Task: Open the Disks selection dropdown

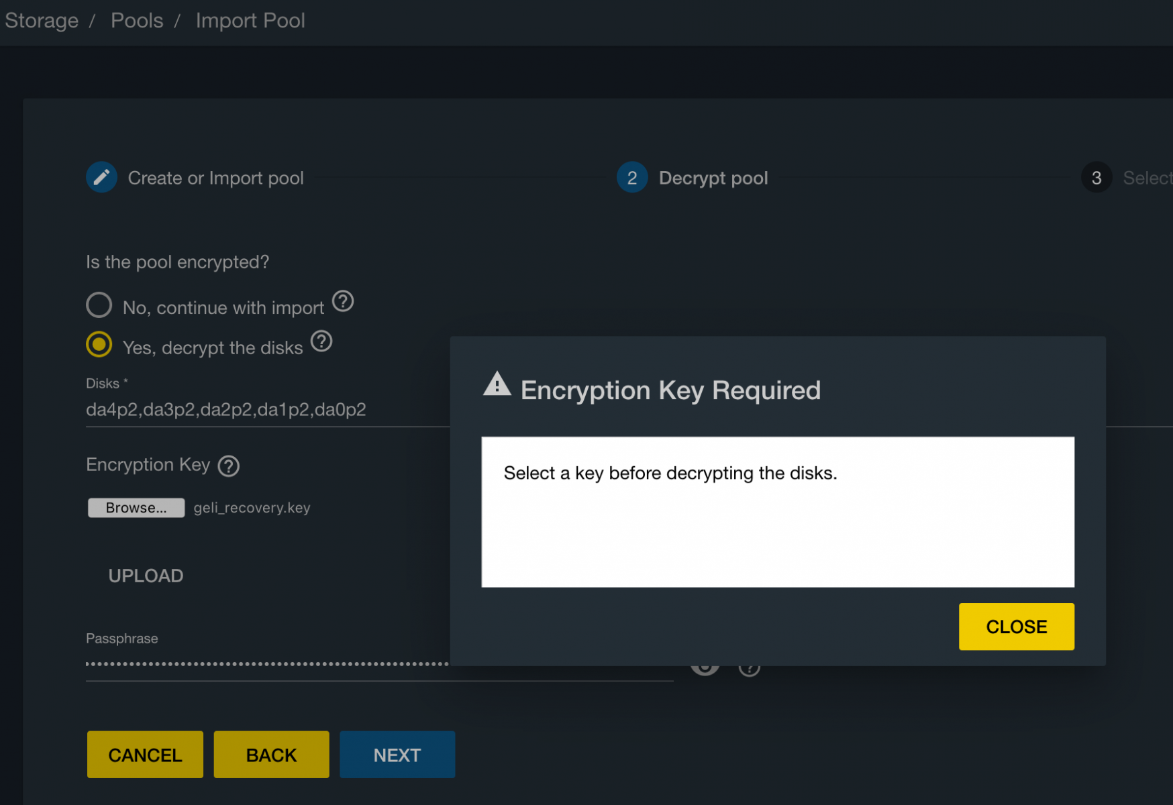Action: (x=267, y=410)
